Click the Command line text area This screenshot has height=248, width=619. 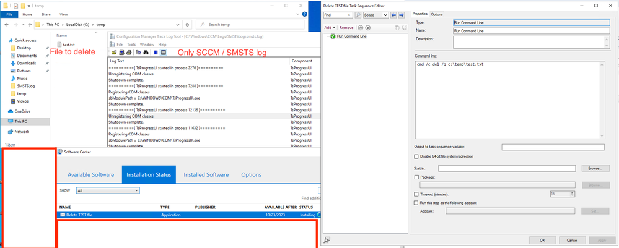click(510, 100)
